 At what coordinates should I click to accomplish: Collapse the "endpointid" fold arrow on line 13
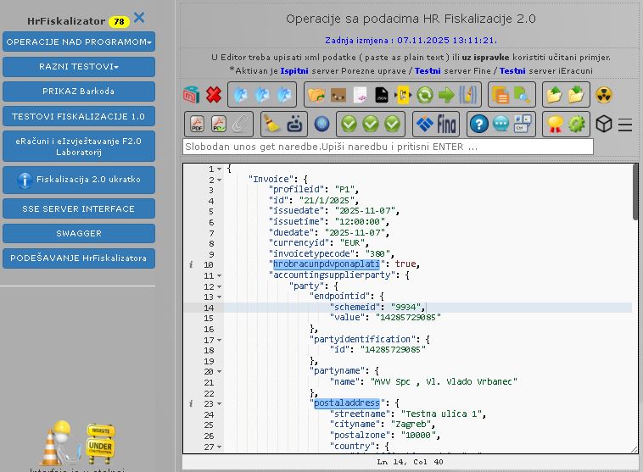coord(220,297)
